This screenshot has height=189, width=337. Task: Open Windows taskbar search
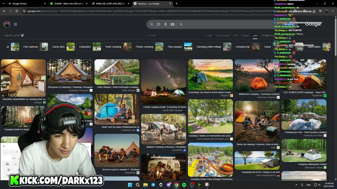pos(138,185)
